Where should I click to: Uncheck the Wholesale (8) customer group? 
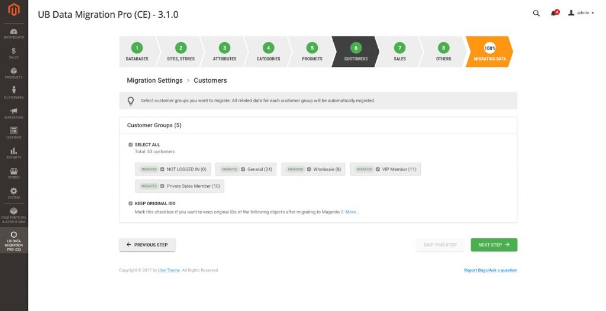pyautogui.click(x=310, y=169)
